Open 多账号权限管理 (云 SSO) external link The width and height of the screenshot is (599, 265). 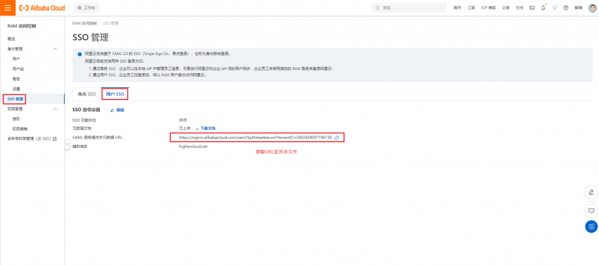[32, 139]
